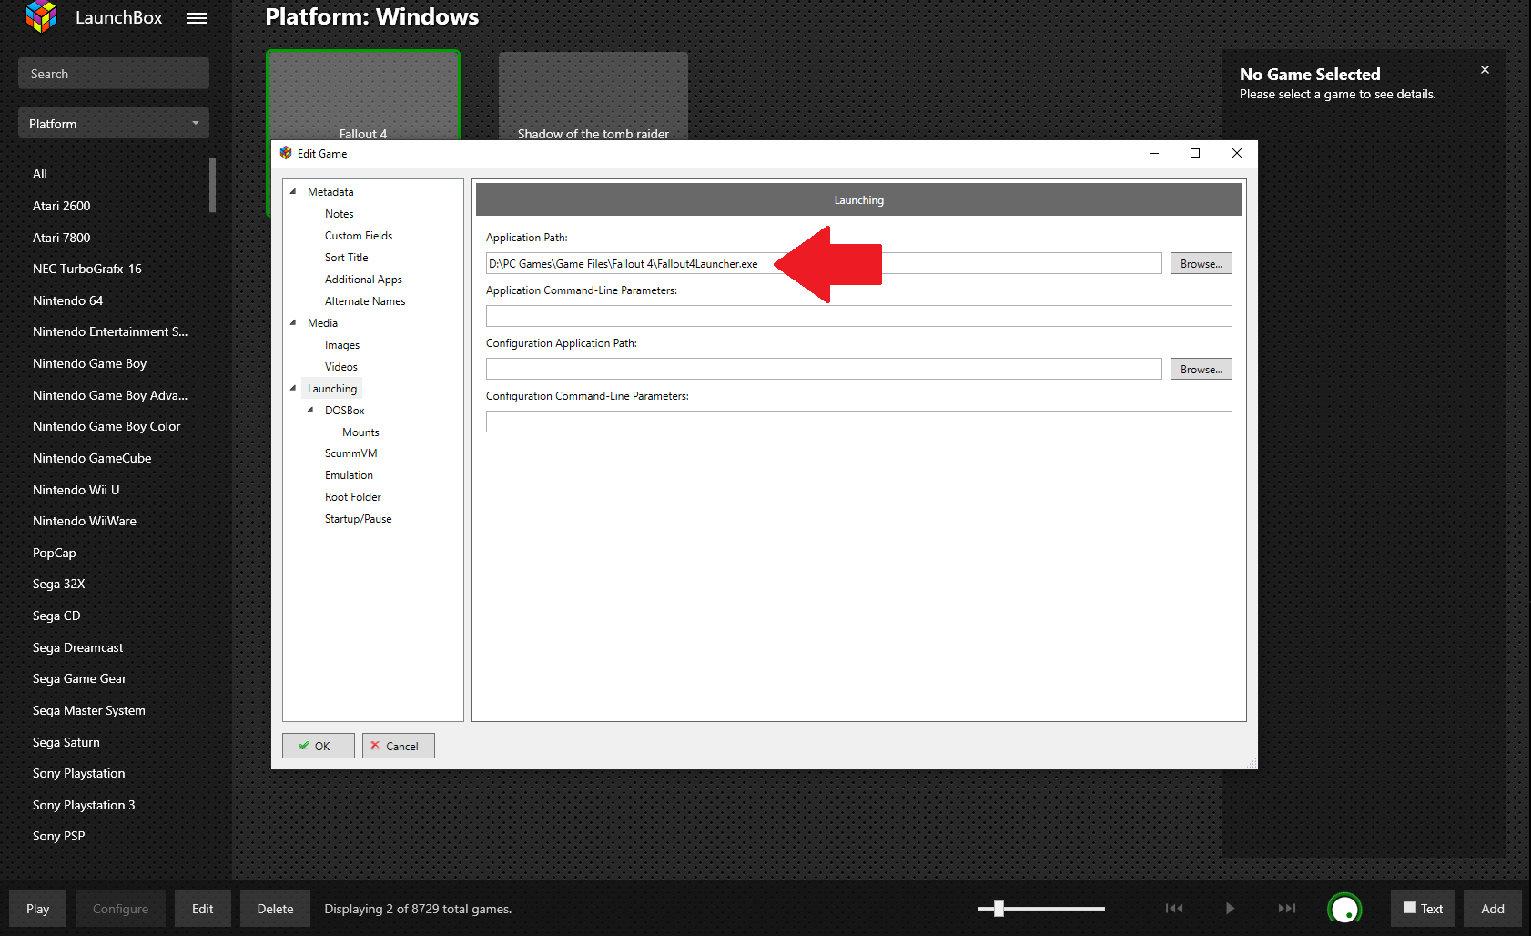
Task: Select Nintendo Wii U platform
Action: 76,490
